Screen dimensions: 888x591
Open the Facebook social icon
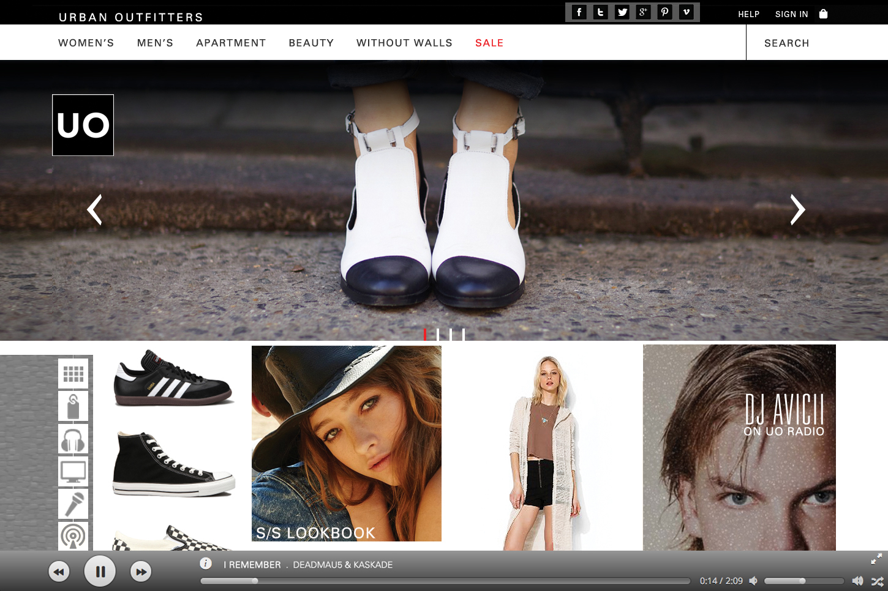(579, 12)
